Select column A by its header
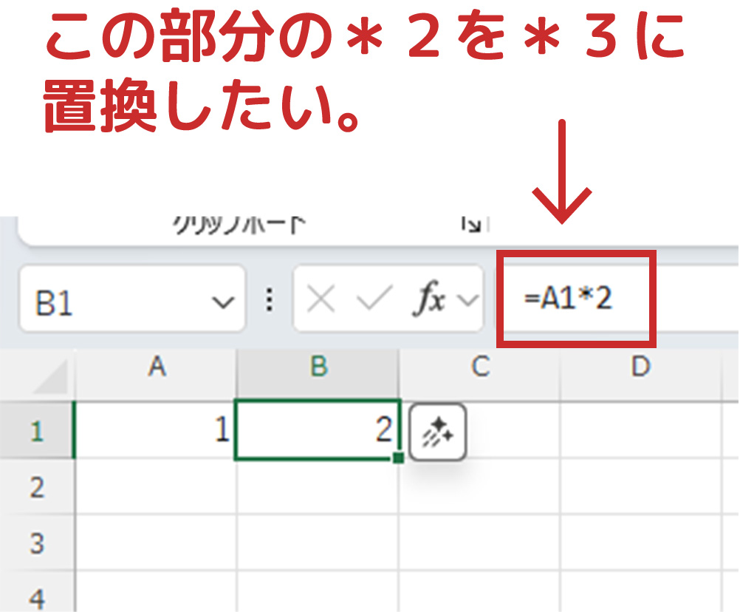740x612 pixels. [156, 367]
